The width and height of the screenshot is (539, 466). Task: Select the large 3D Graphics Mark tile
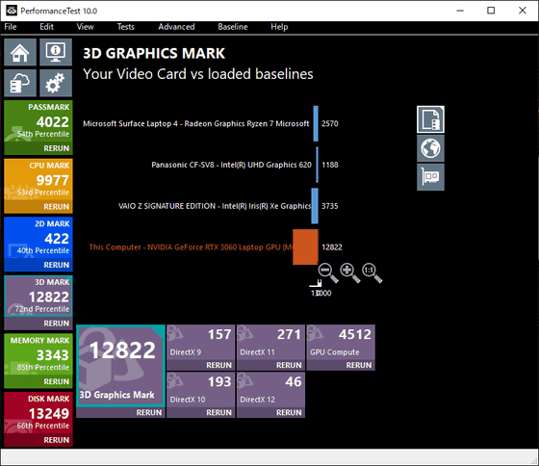click(120, 366)
